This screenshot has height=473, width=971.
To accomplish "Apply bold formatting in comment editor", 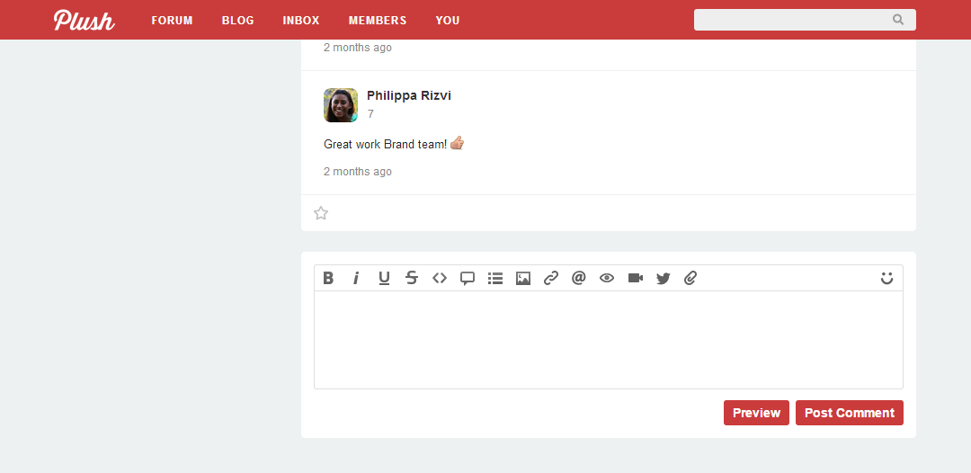I will [328, 278].
